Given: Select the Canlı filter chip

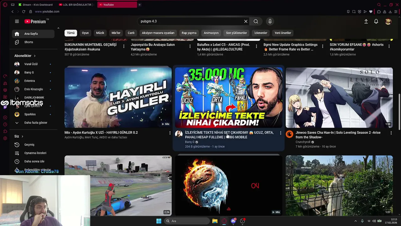Looking at the screenshot, I should pyautogui.click(x=131, y=33).
